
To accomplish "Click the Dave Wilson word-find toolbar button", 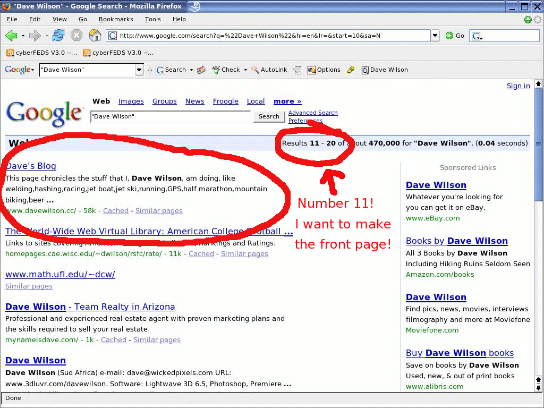I will 385,70.
